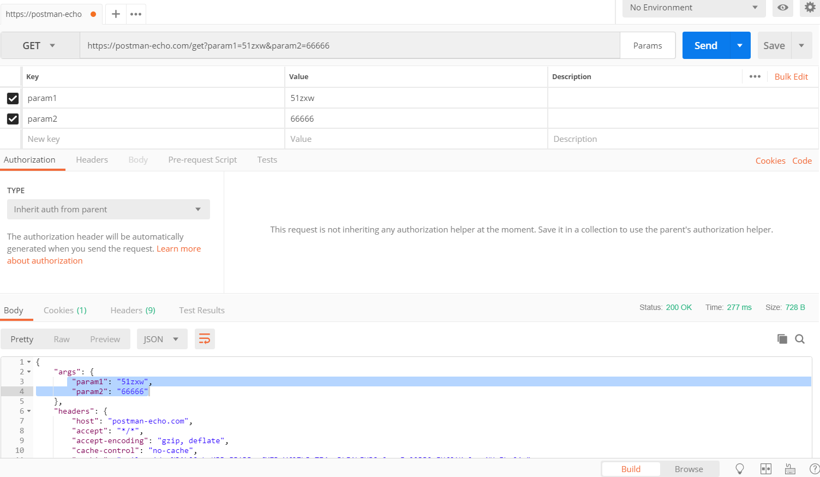The image size is (820, 477).
Task: Click the 728 B response size
Action: (795, 307)
